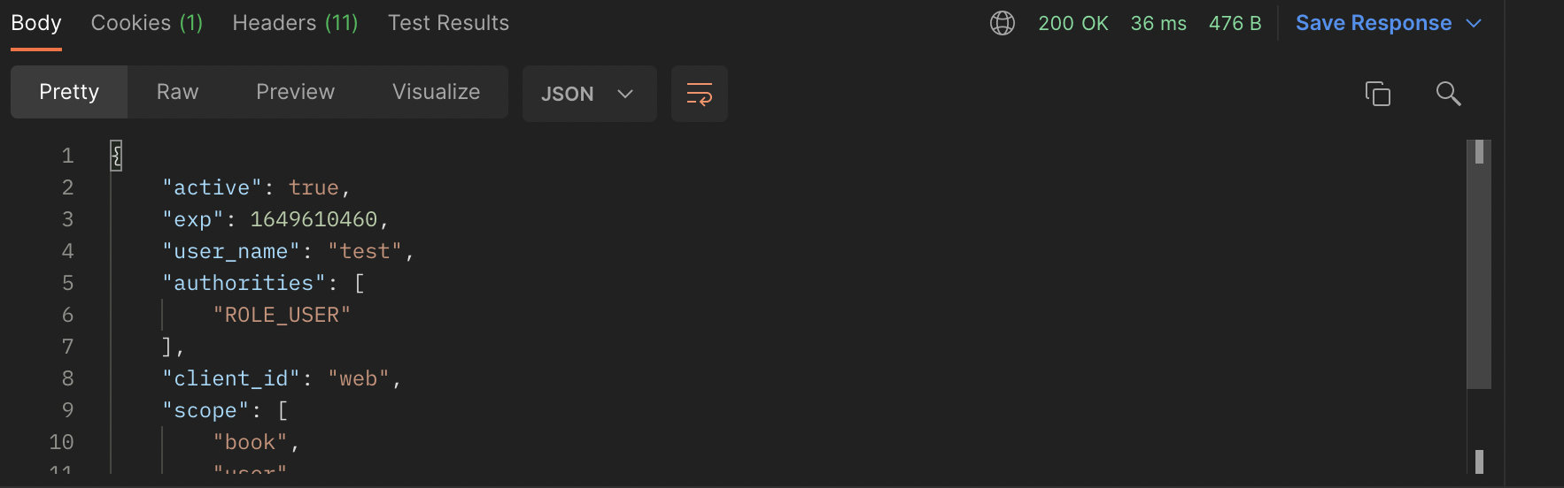This screenshot has width=1564, height=488.
Task: Click the 476 B response size
Action: point(1235,23)
